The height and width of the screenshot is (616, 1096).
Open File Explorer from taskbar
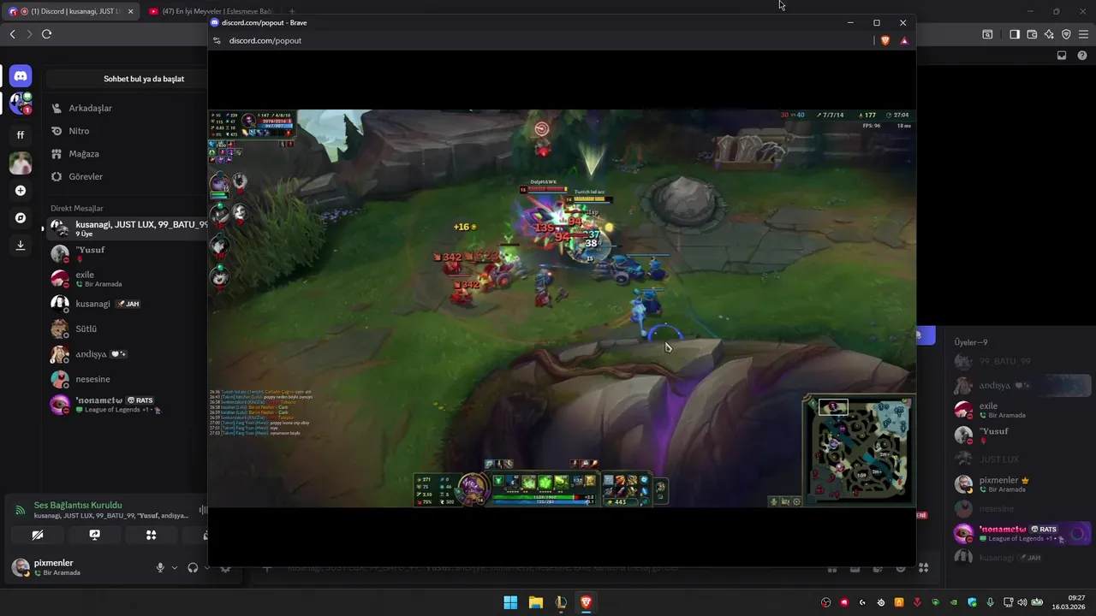click(x=535, y=602)
